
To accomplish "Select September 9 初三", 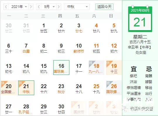I will [61, 48].
